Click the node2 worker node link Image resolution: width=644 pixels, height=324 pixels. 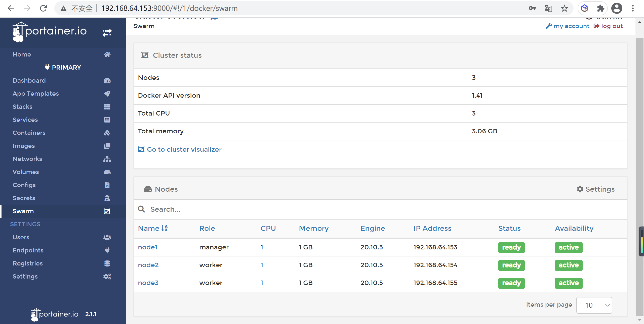149,264
